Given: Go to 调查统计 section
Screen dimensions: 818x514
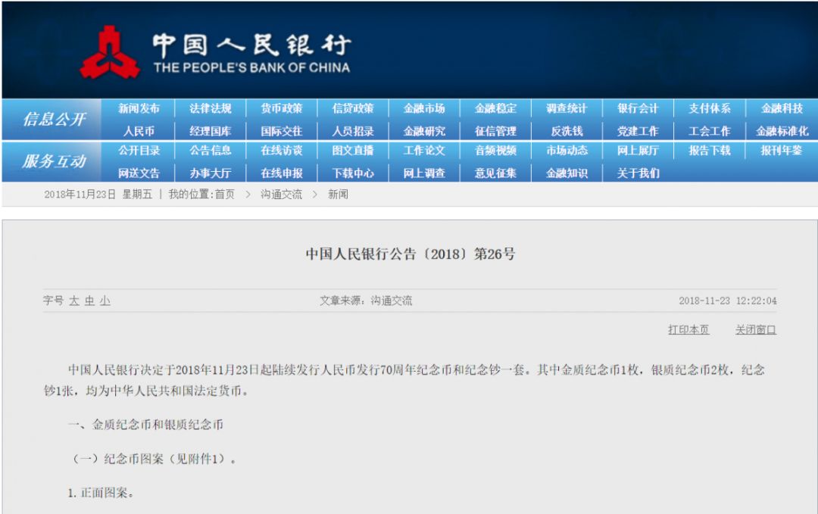Looking at the screenshot, I should [x=567, y=108].
